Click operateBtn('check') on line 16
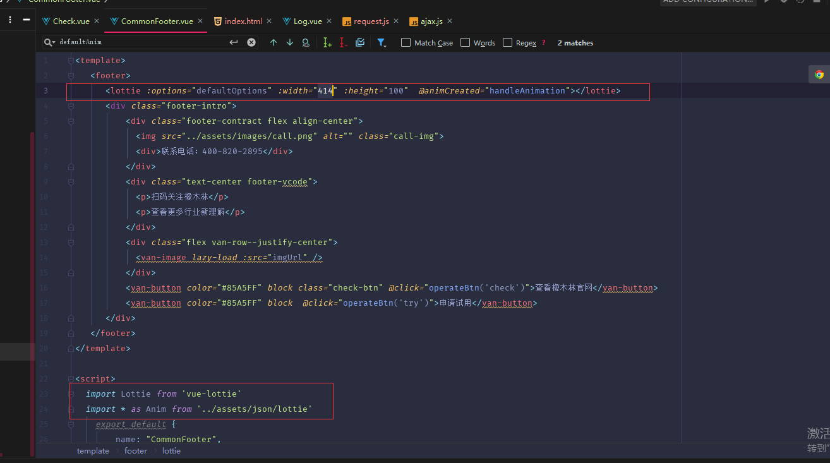This screenshot has width=830, height=463. [x=477, y=288]
